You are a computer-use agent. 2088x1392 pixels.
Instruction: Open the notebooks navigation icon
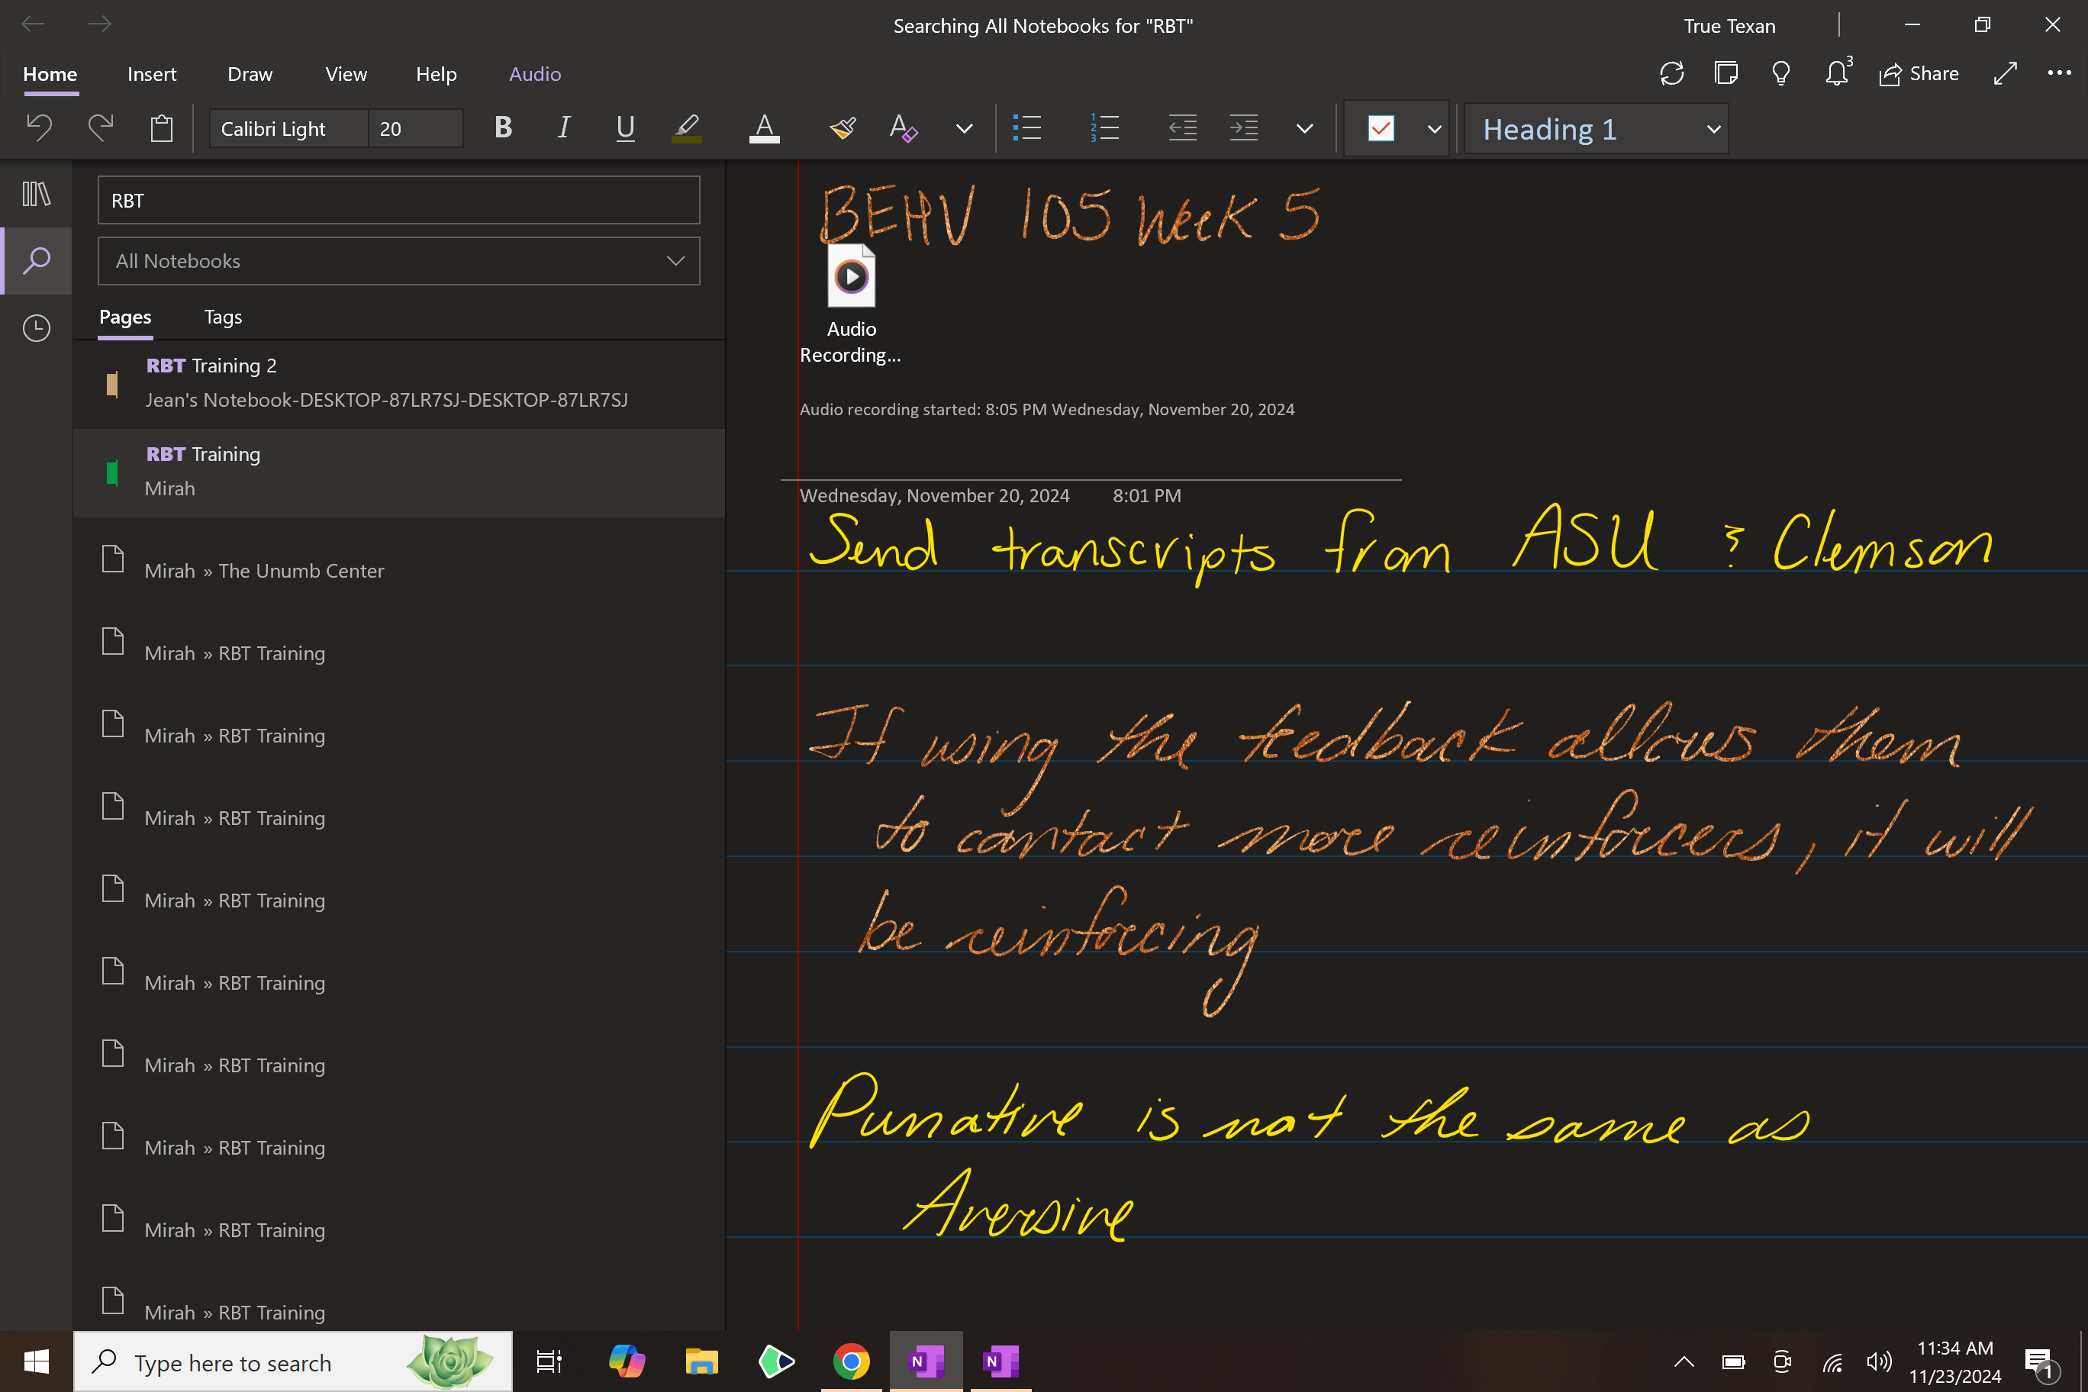(37, 194)
